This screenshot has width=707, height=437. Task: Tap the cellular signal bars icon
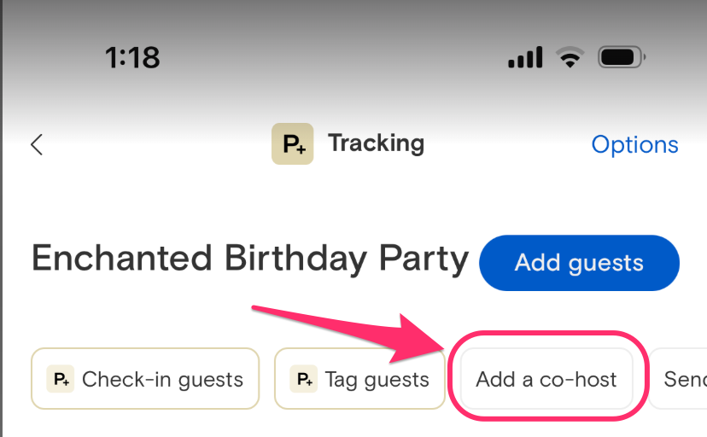(525, 57)
